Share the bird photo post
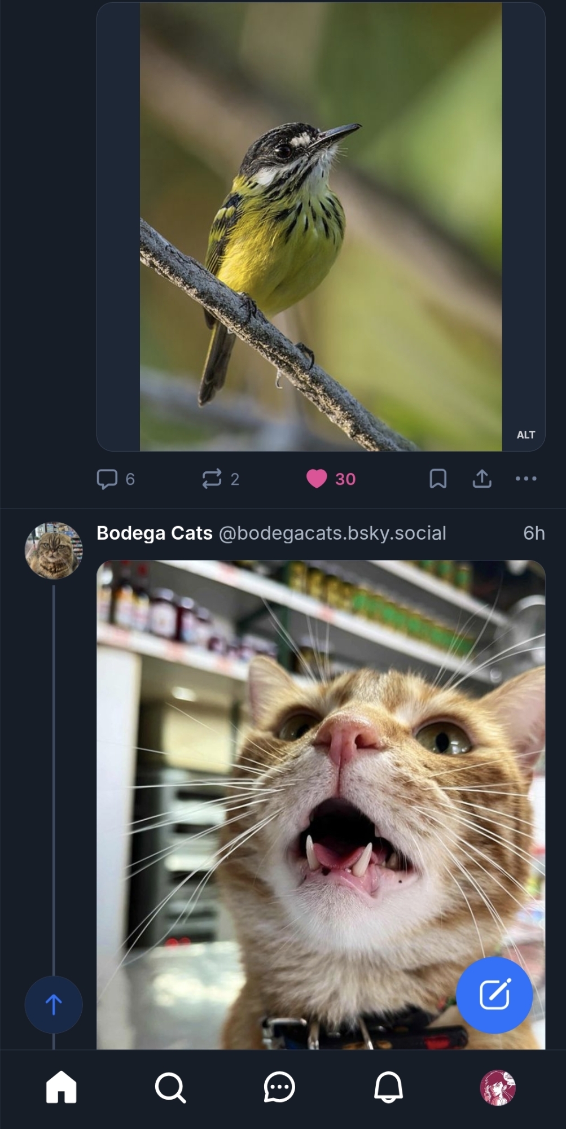 click(x=482, y=479)
